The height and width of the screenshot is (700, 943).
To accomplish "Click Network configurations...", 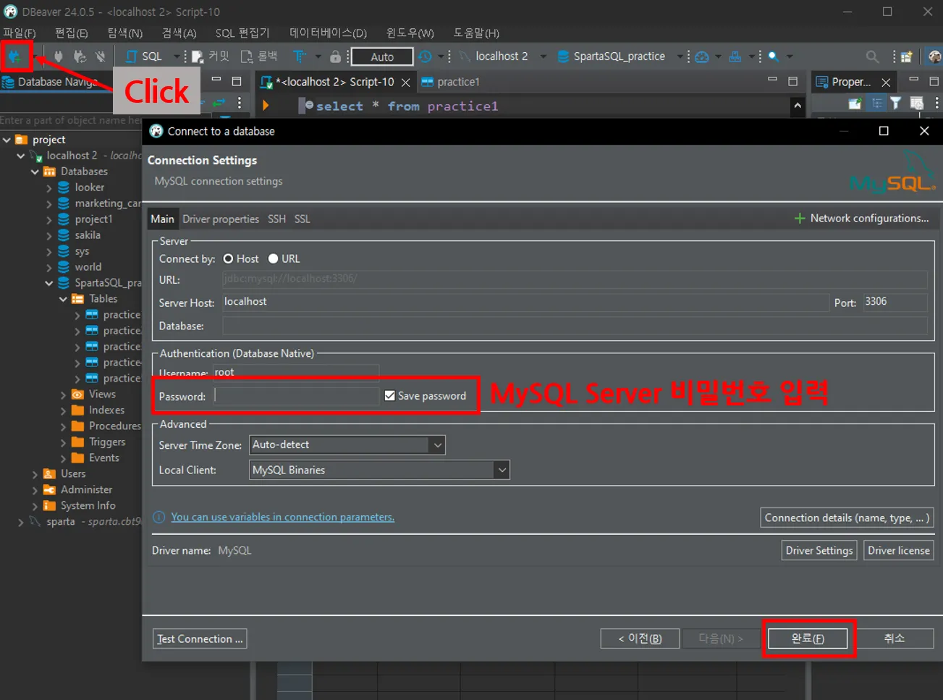I will [x=861, y=219].
